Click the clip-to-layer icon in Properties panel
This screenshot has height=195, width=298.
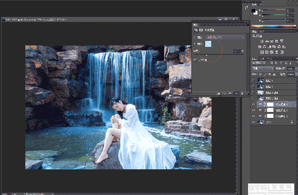(218, 93)
